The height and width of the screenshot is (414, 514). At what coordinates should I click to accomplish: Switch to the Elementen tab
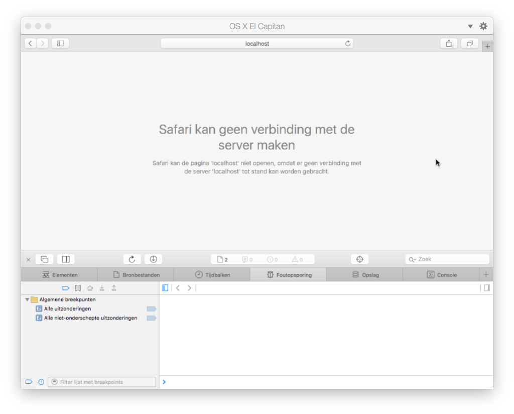(x=59, y=275)
